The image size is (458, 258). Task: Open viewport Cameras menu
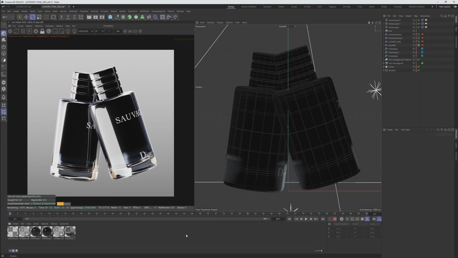coord(210,22)
